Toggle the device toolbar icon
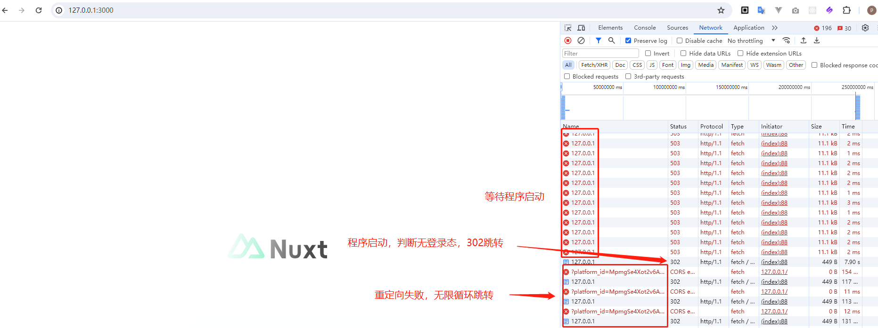Viewport: 878px width, 328px height. pyautogui.click(x=582, y=28)
